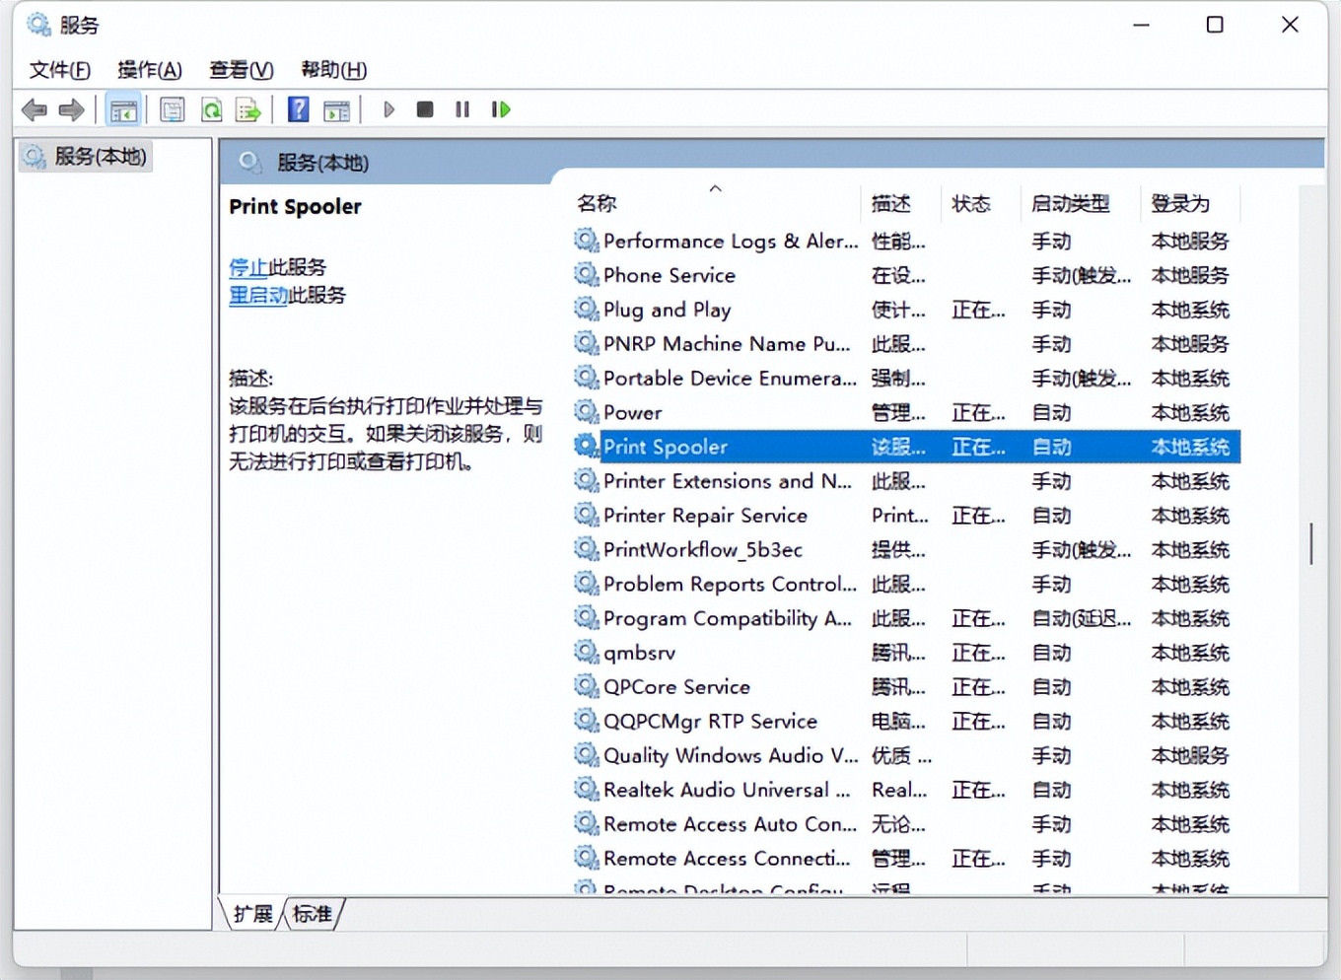The image size is (1341, 980).
Task: Switch to the 标准 tab at the bottom
Action: [x=312, y=914]
